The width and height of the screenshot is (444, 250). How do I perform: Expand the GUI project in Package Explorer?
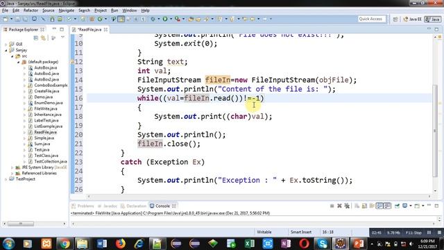point(6,44)
